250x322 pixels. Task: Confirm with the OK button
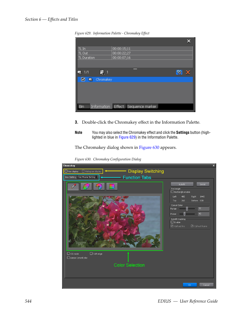pos(190,285)
